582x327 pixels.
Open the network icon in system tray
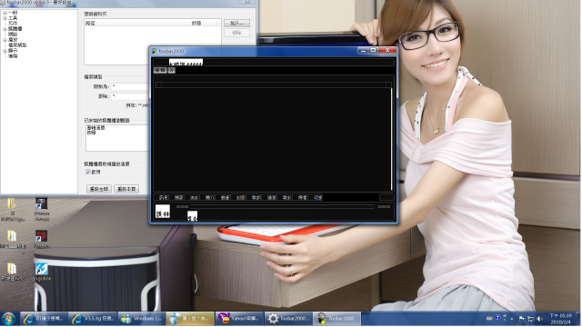pos(531,319)
